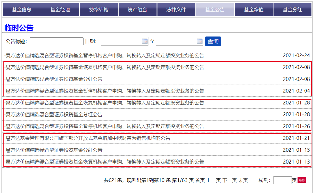Click the date text 2021-02-04
The width and height of the screenshot is (314, 193).
(296, 91)
